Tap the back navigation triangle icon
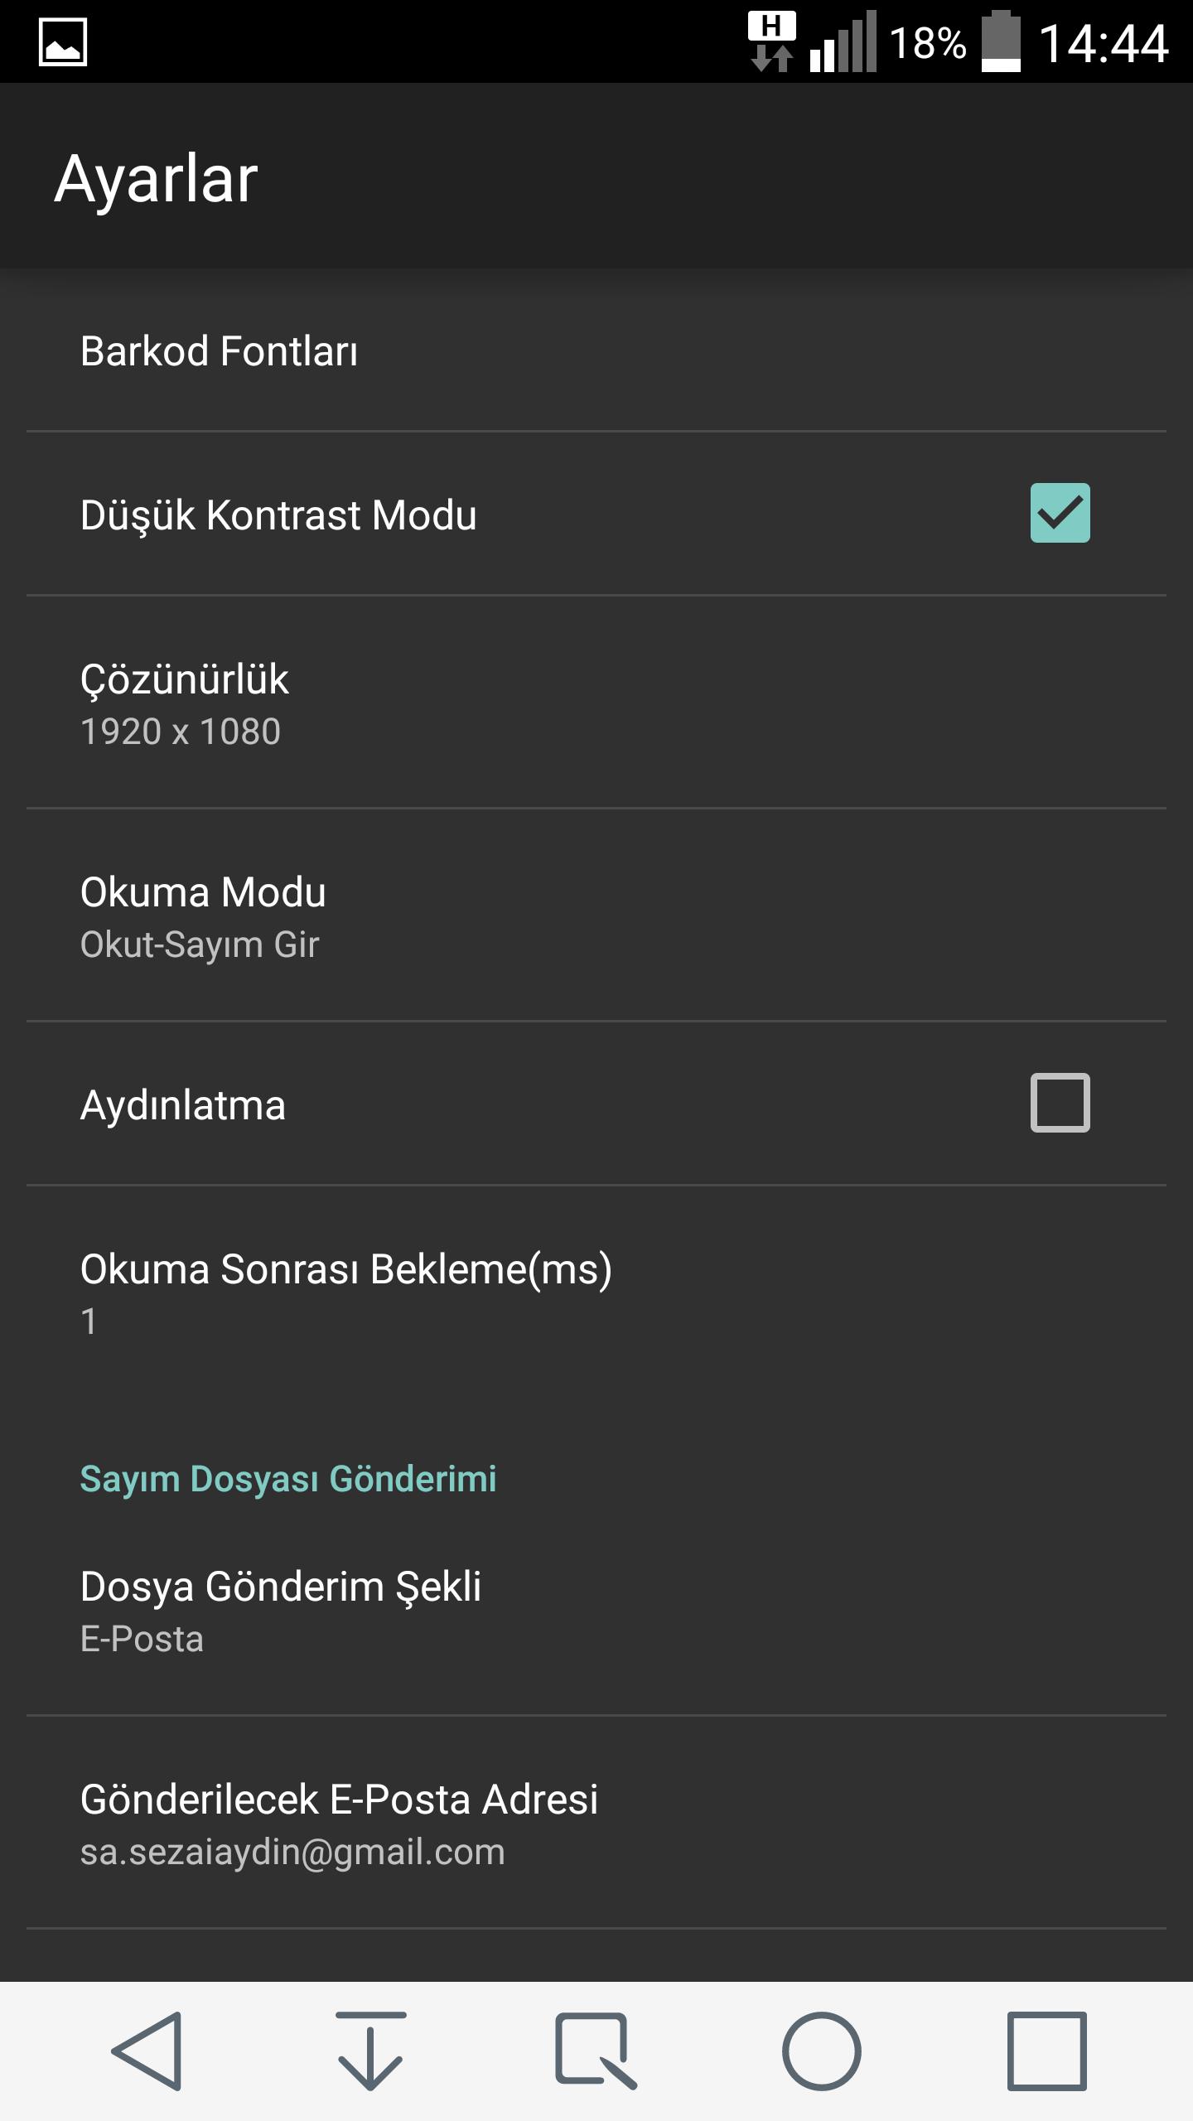The height and width of the screenshot is (2121, 1193). click(x=147, y=2051)
